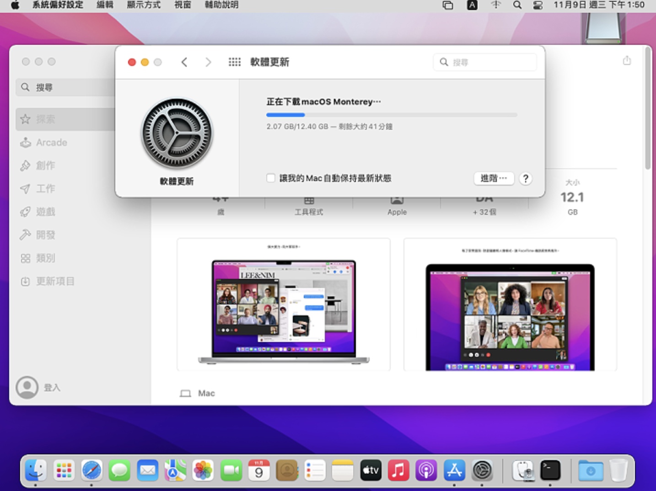Click the 進階… button
The height and width of the screenshot is (491, 656).
494,178
